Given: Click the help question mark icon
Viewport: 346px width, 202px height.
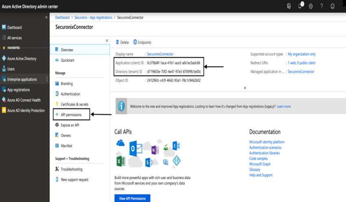Looking at the screenshot, I should (x=322, y=6).
